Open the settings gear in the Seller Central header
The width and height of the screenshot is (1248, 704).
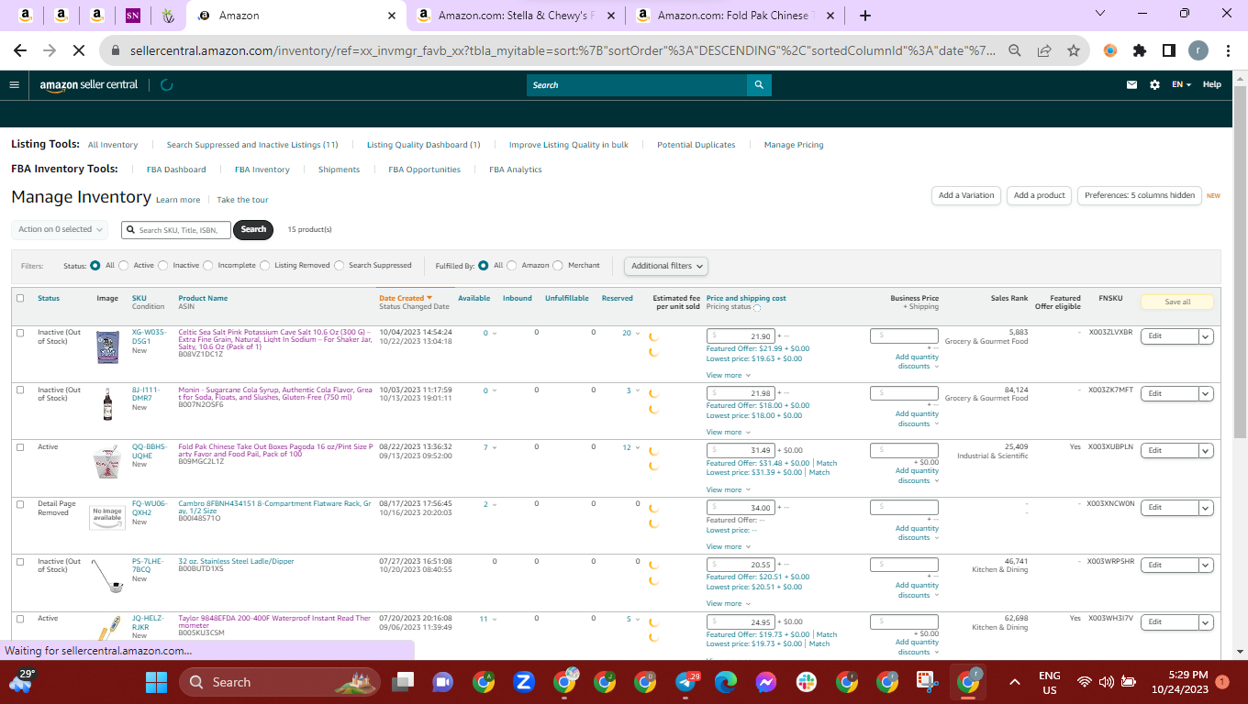[1154, 84]
